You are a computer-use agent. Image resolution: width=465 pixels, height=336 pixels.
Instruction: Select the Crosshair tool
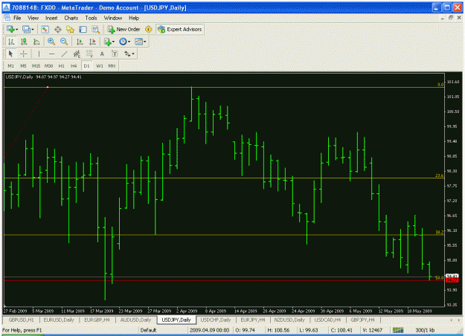23,54
